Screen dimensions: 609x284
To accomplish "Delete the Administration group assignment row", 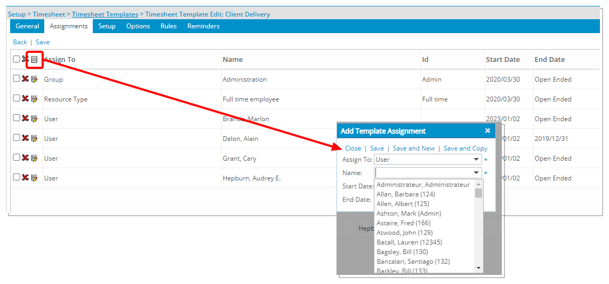I will point(25,79).
